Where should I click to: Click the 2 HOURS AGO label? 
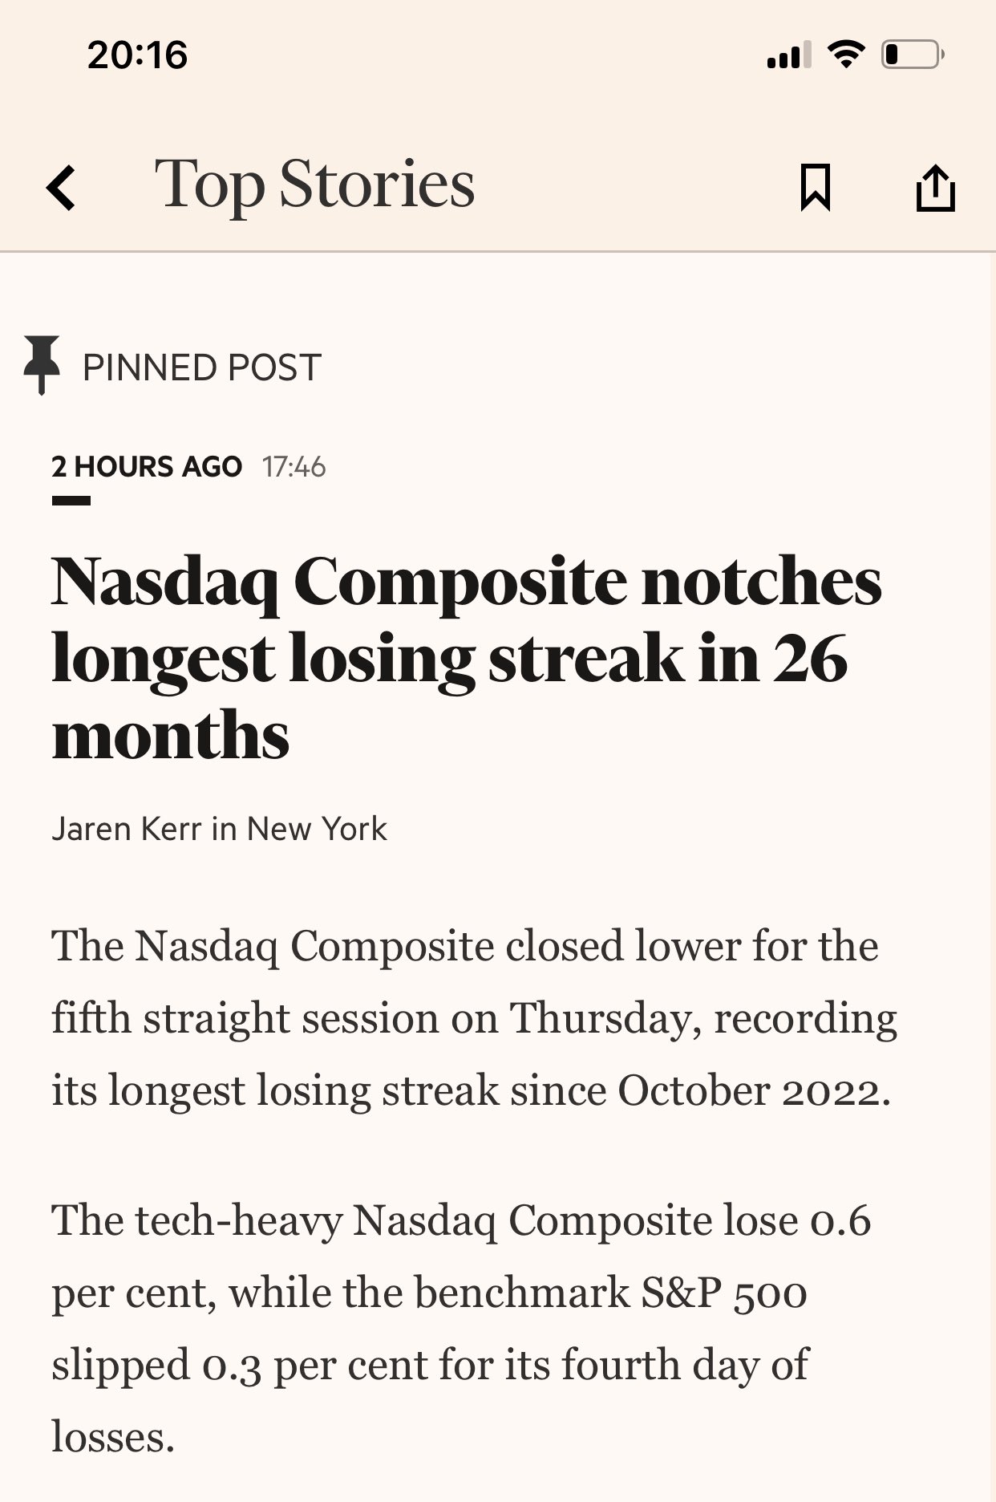pos(147,466)
